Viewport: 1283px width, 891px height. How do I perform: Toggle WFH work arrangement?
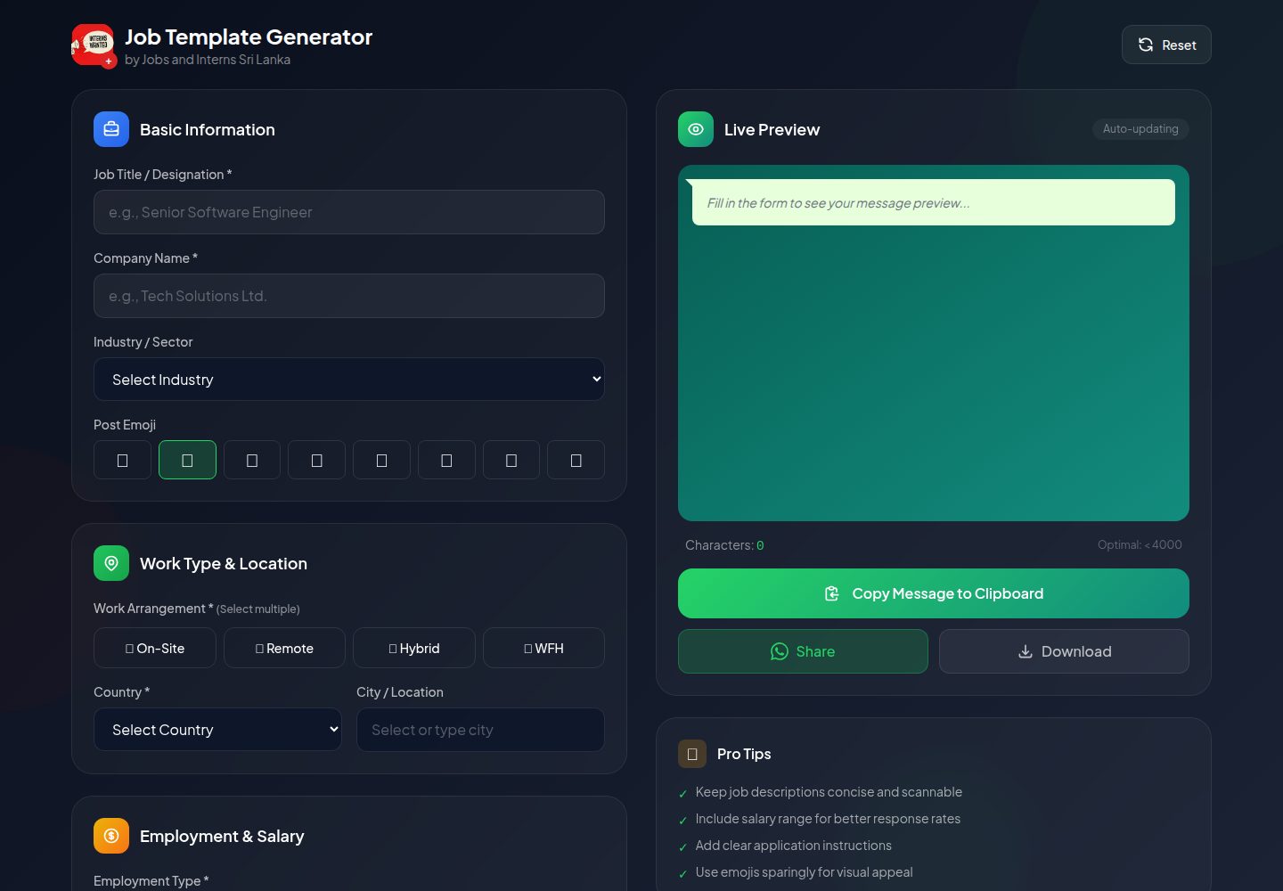pos(543,648)
